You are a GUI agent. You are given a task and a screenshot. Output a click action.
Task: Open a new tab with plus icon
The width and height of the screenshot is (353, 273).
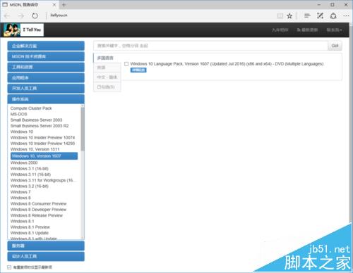click(x=64, y=4)
